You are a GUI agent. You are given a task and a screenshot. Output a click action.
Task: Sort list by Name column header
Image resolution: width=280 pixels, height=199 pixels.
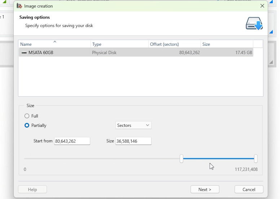click(x=54, y=44)
